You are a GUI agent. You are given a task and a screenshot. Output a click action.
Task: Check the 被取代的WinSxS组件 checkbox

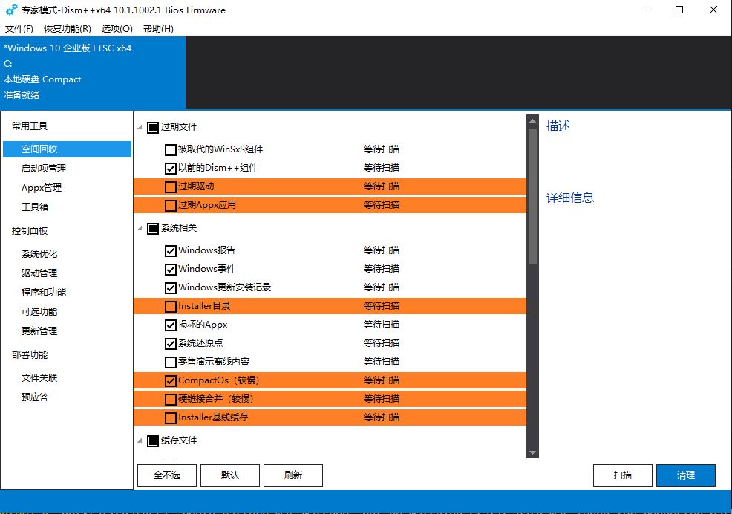click(171, 149)
